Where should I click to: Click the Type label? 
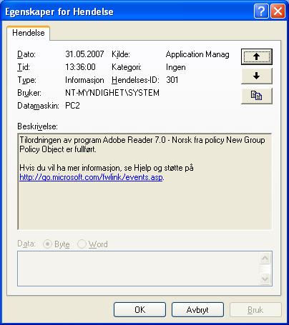pyautogui.click(x=26, y=80)
